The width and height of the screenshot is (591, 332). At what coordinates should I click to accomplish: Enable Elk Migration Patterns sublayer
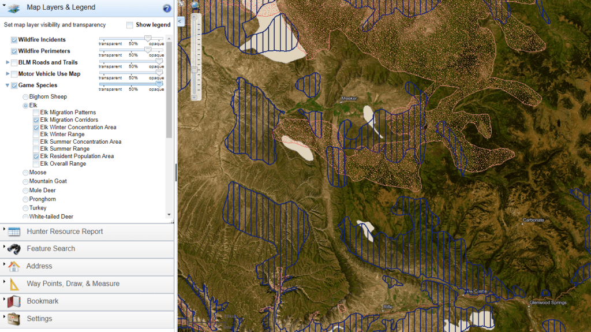coord(36,113)
